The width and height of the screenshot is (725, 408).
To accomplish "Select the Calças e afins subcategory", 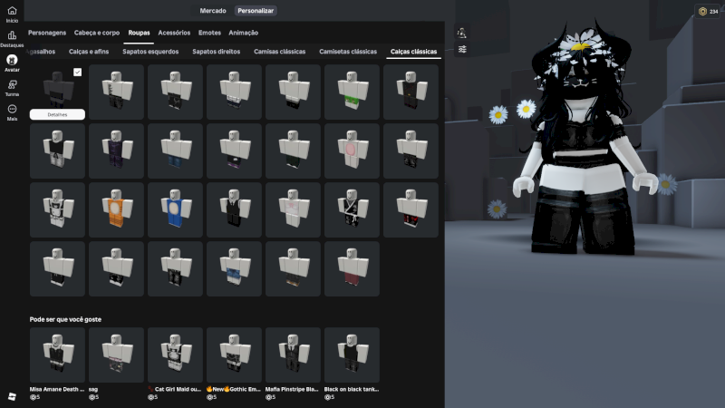I will pyautogui.click(x=89, y=52).
